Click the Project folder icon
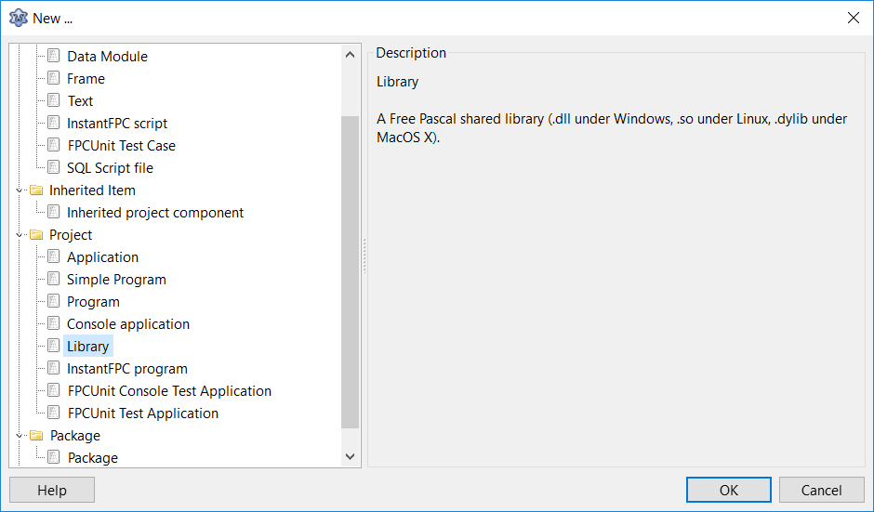 36,235
